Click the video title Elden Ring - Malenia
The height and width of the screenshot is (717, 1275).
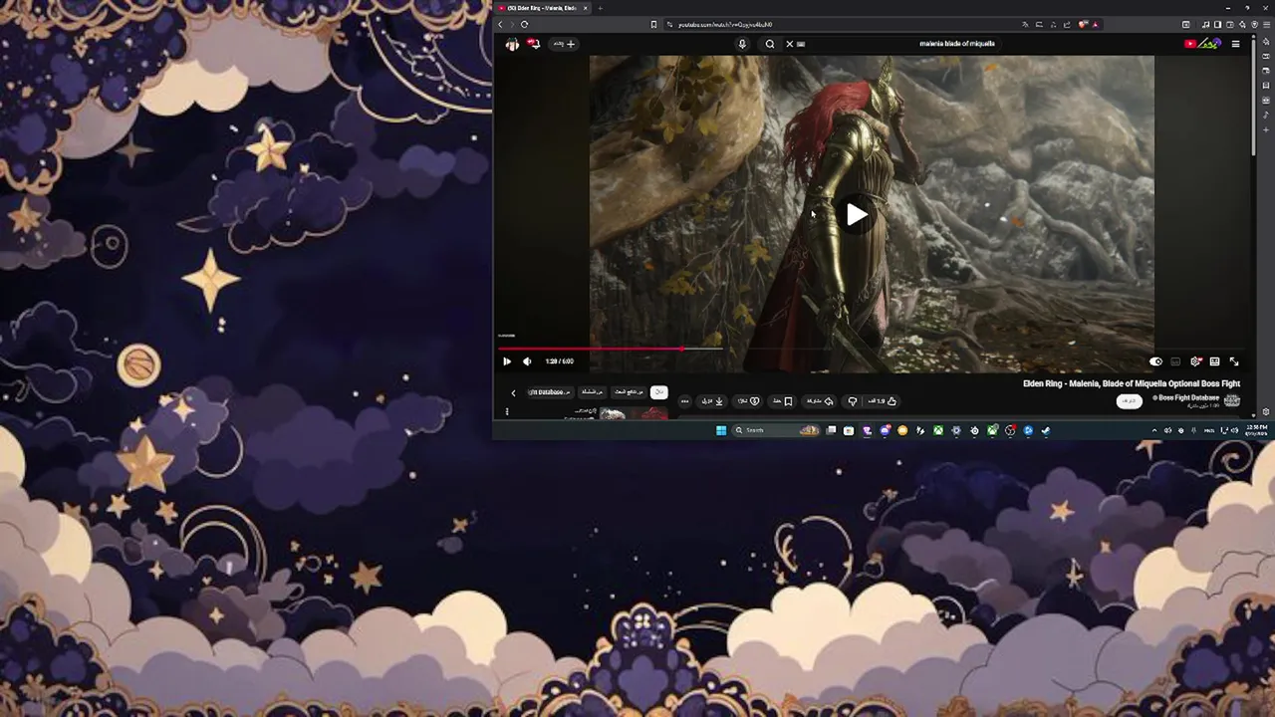point(1132,383)
